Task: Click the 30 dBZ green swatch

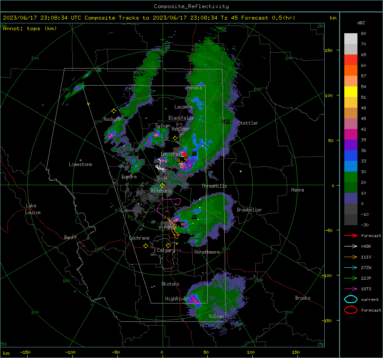Action: tap(351, 177)
